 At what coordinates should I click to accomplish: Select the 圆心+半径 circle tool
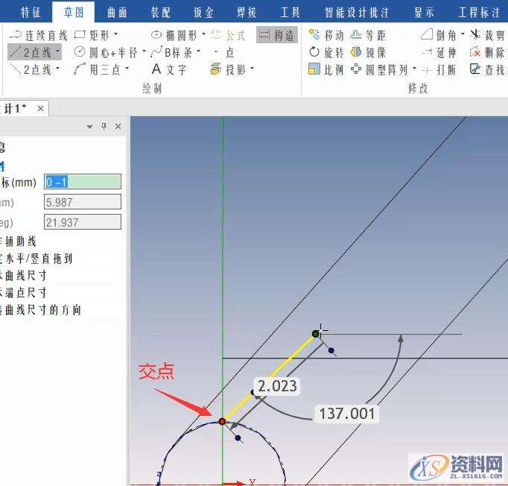pos(106,52)
